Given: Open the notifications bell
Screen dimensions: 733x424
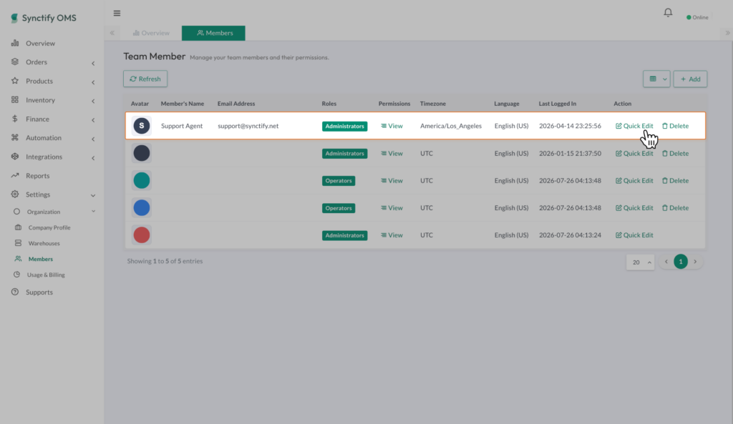Looking at the screenshot, I should click(668, 13).
